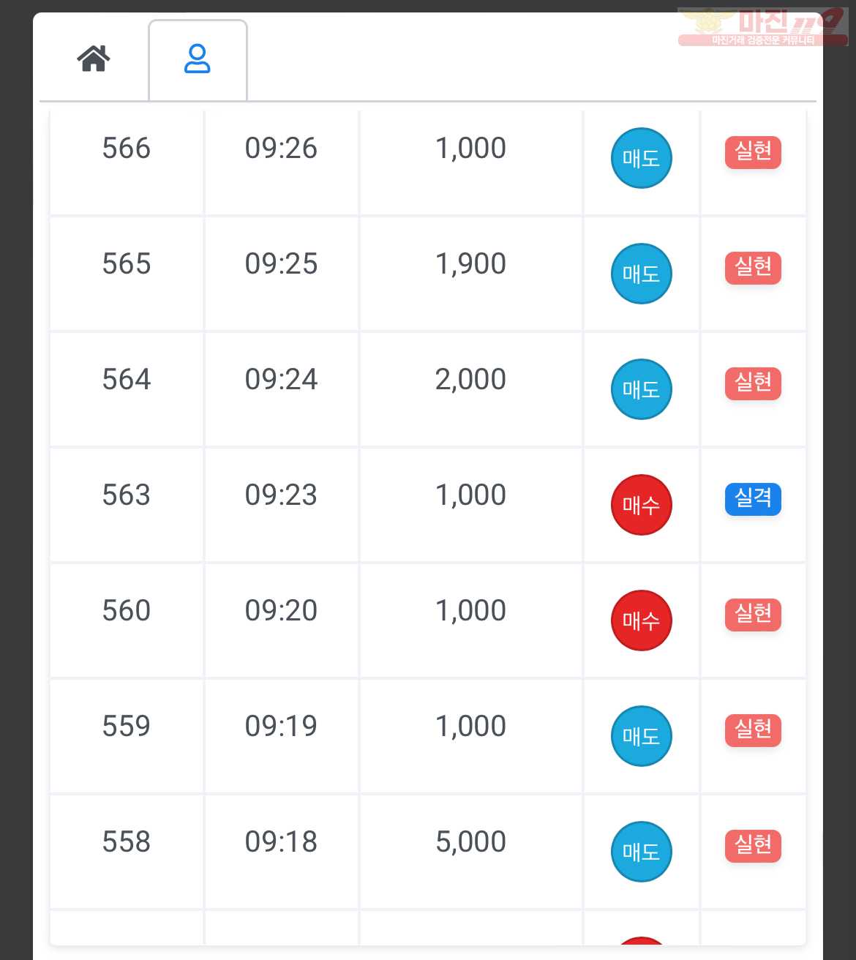This screenshot has width=856, height=960.
Task: Click the blue 매도 circle in row 564
Action: click(x=642, y=389)
